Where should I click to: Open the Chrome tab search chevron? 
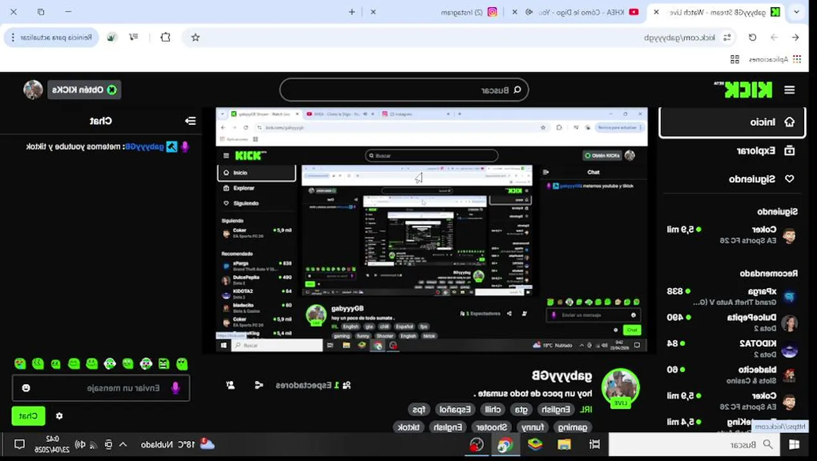(x=796, y=12)
